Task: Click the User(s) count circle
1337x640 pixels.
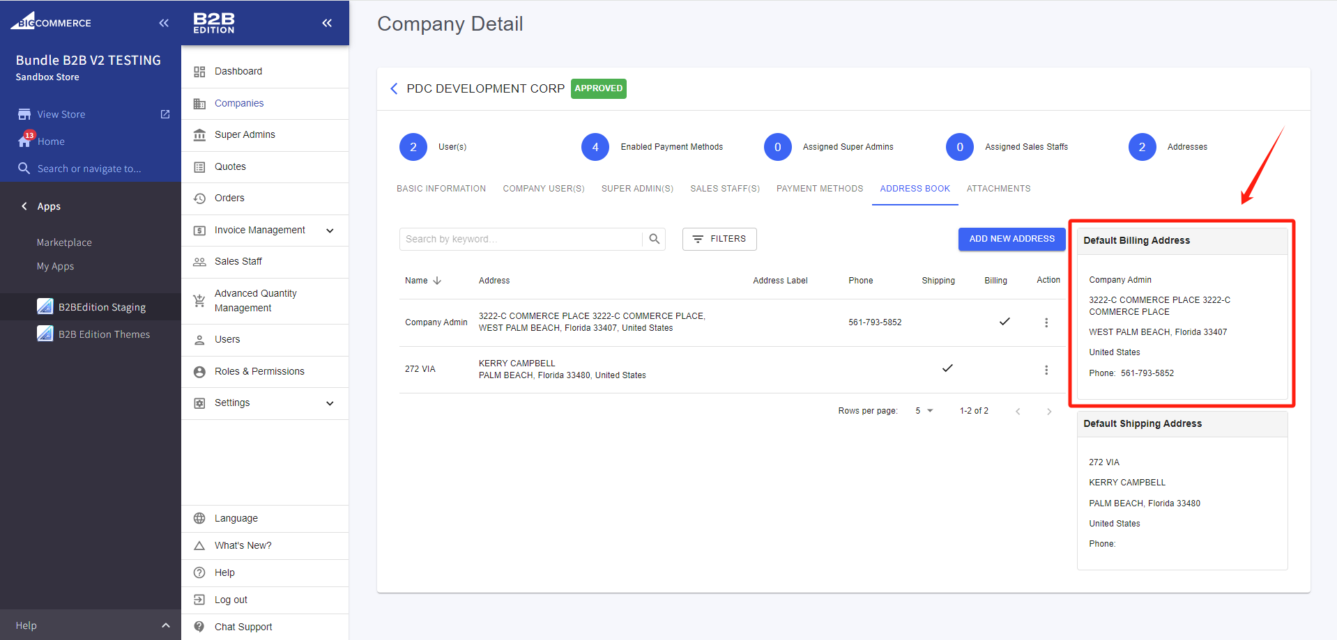Action: [413, 147]
